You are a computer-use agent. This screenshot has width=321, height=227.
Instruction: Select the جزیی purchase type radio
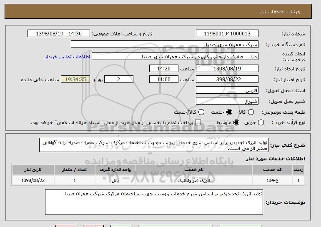click(x=261, y=123)
